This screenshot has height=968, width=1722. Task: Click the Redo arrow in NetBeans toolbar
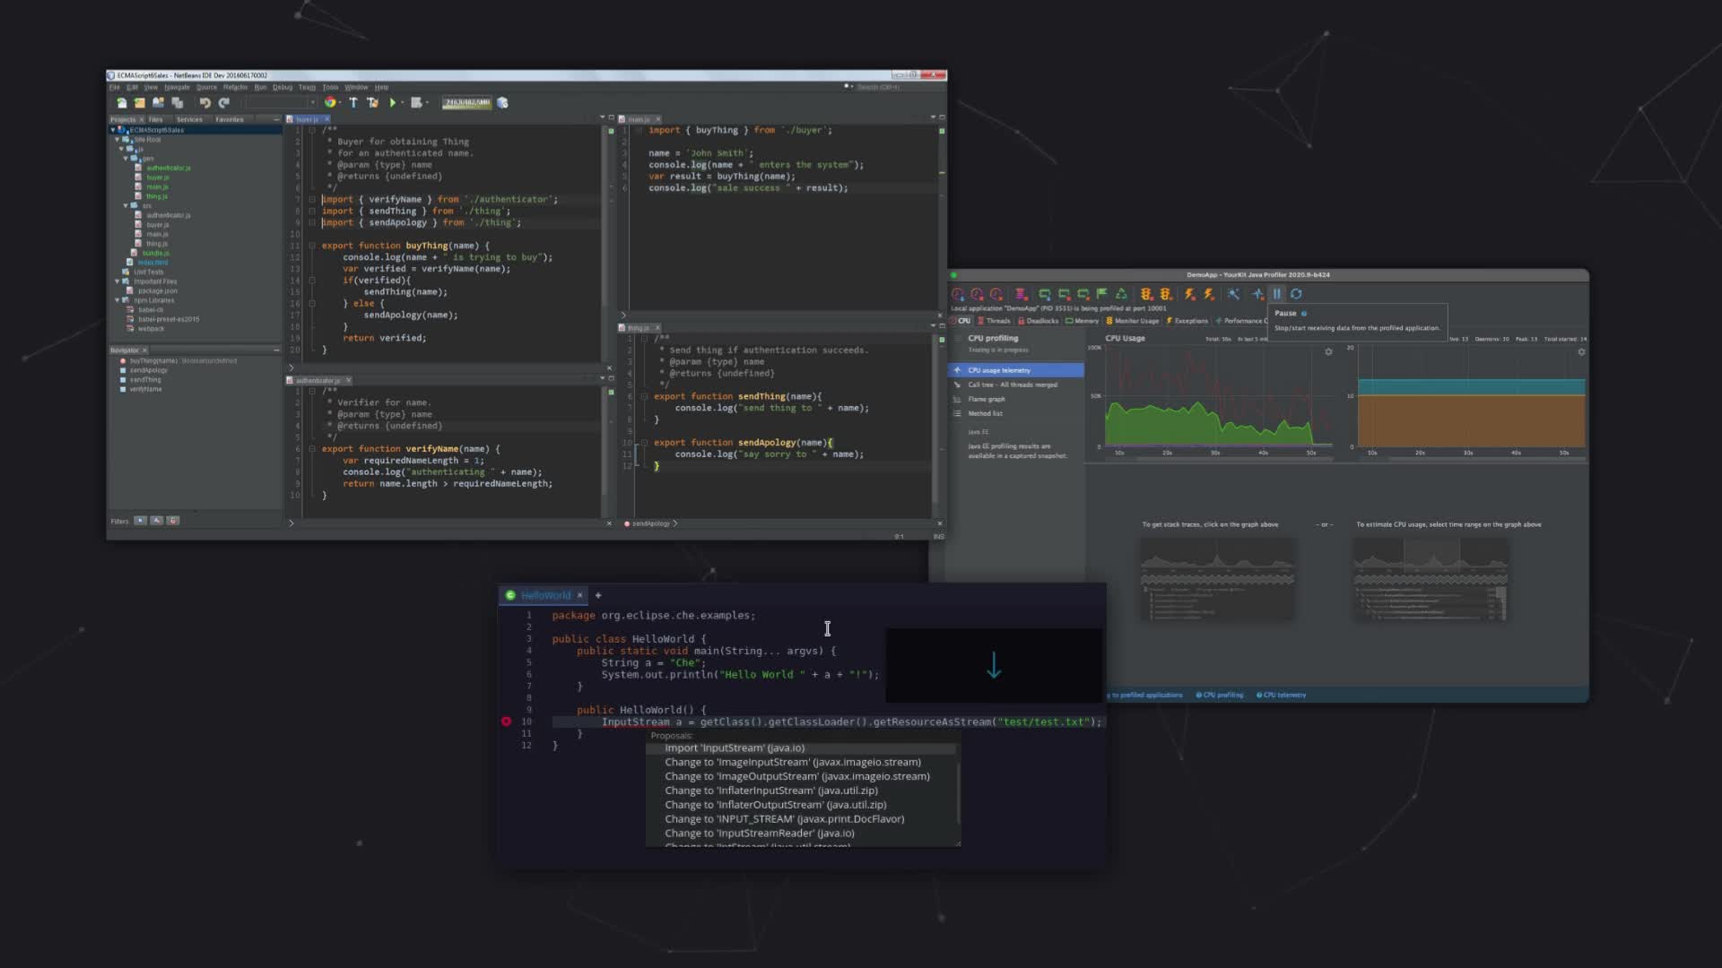tap(223, 103)
